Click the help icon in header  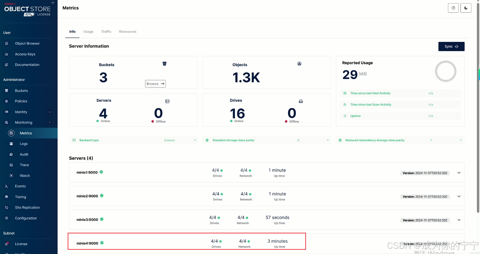click(x=453, y=8)
